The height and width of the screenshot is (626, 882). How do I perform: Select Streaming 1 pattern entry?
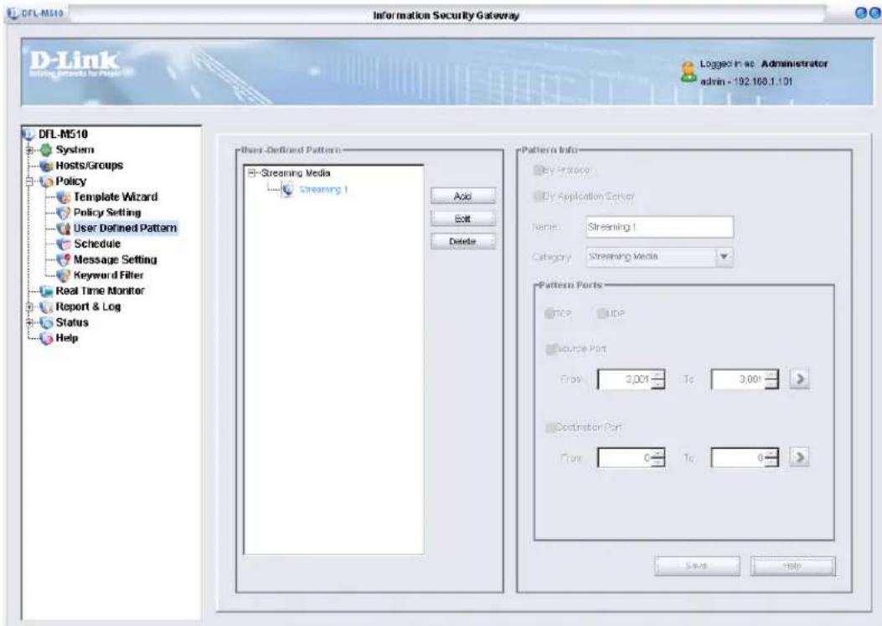pos(323,190)
